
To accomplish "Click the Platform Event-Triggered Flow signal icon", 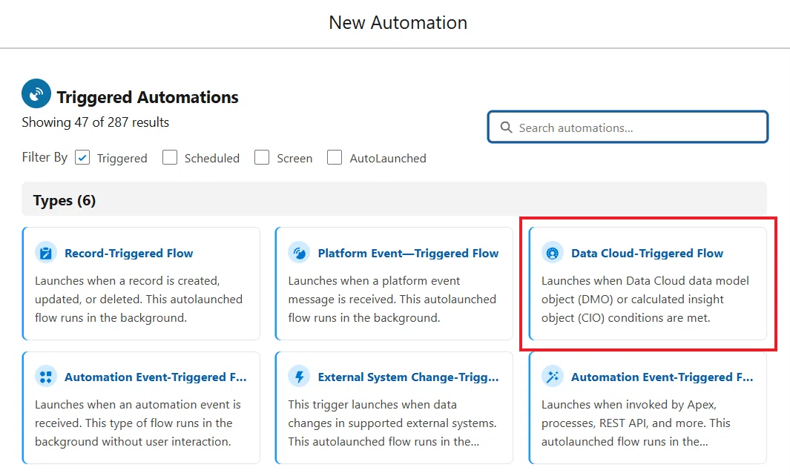I will (x=299, y=253).
